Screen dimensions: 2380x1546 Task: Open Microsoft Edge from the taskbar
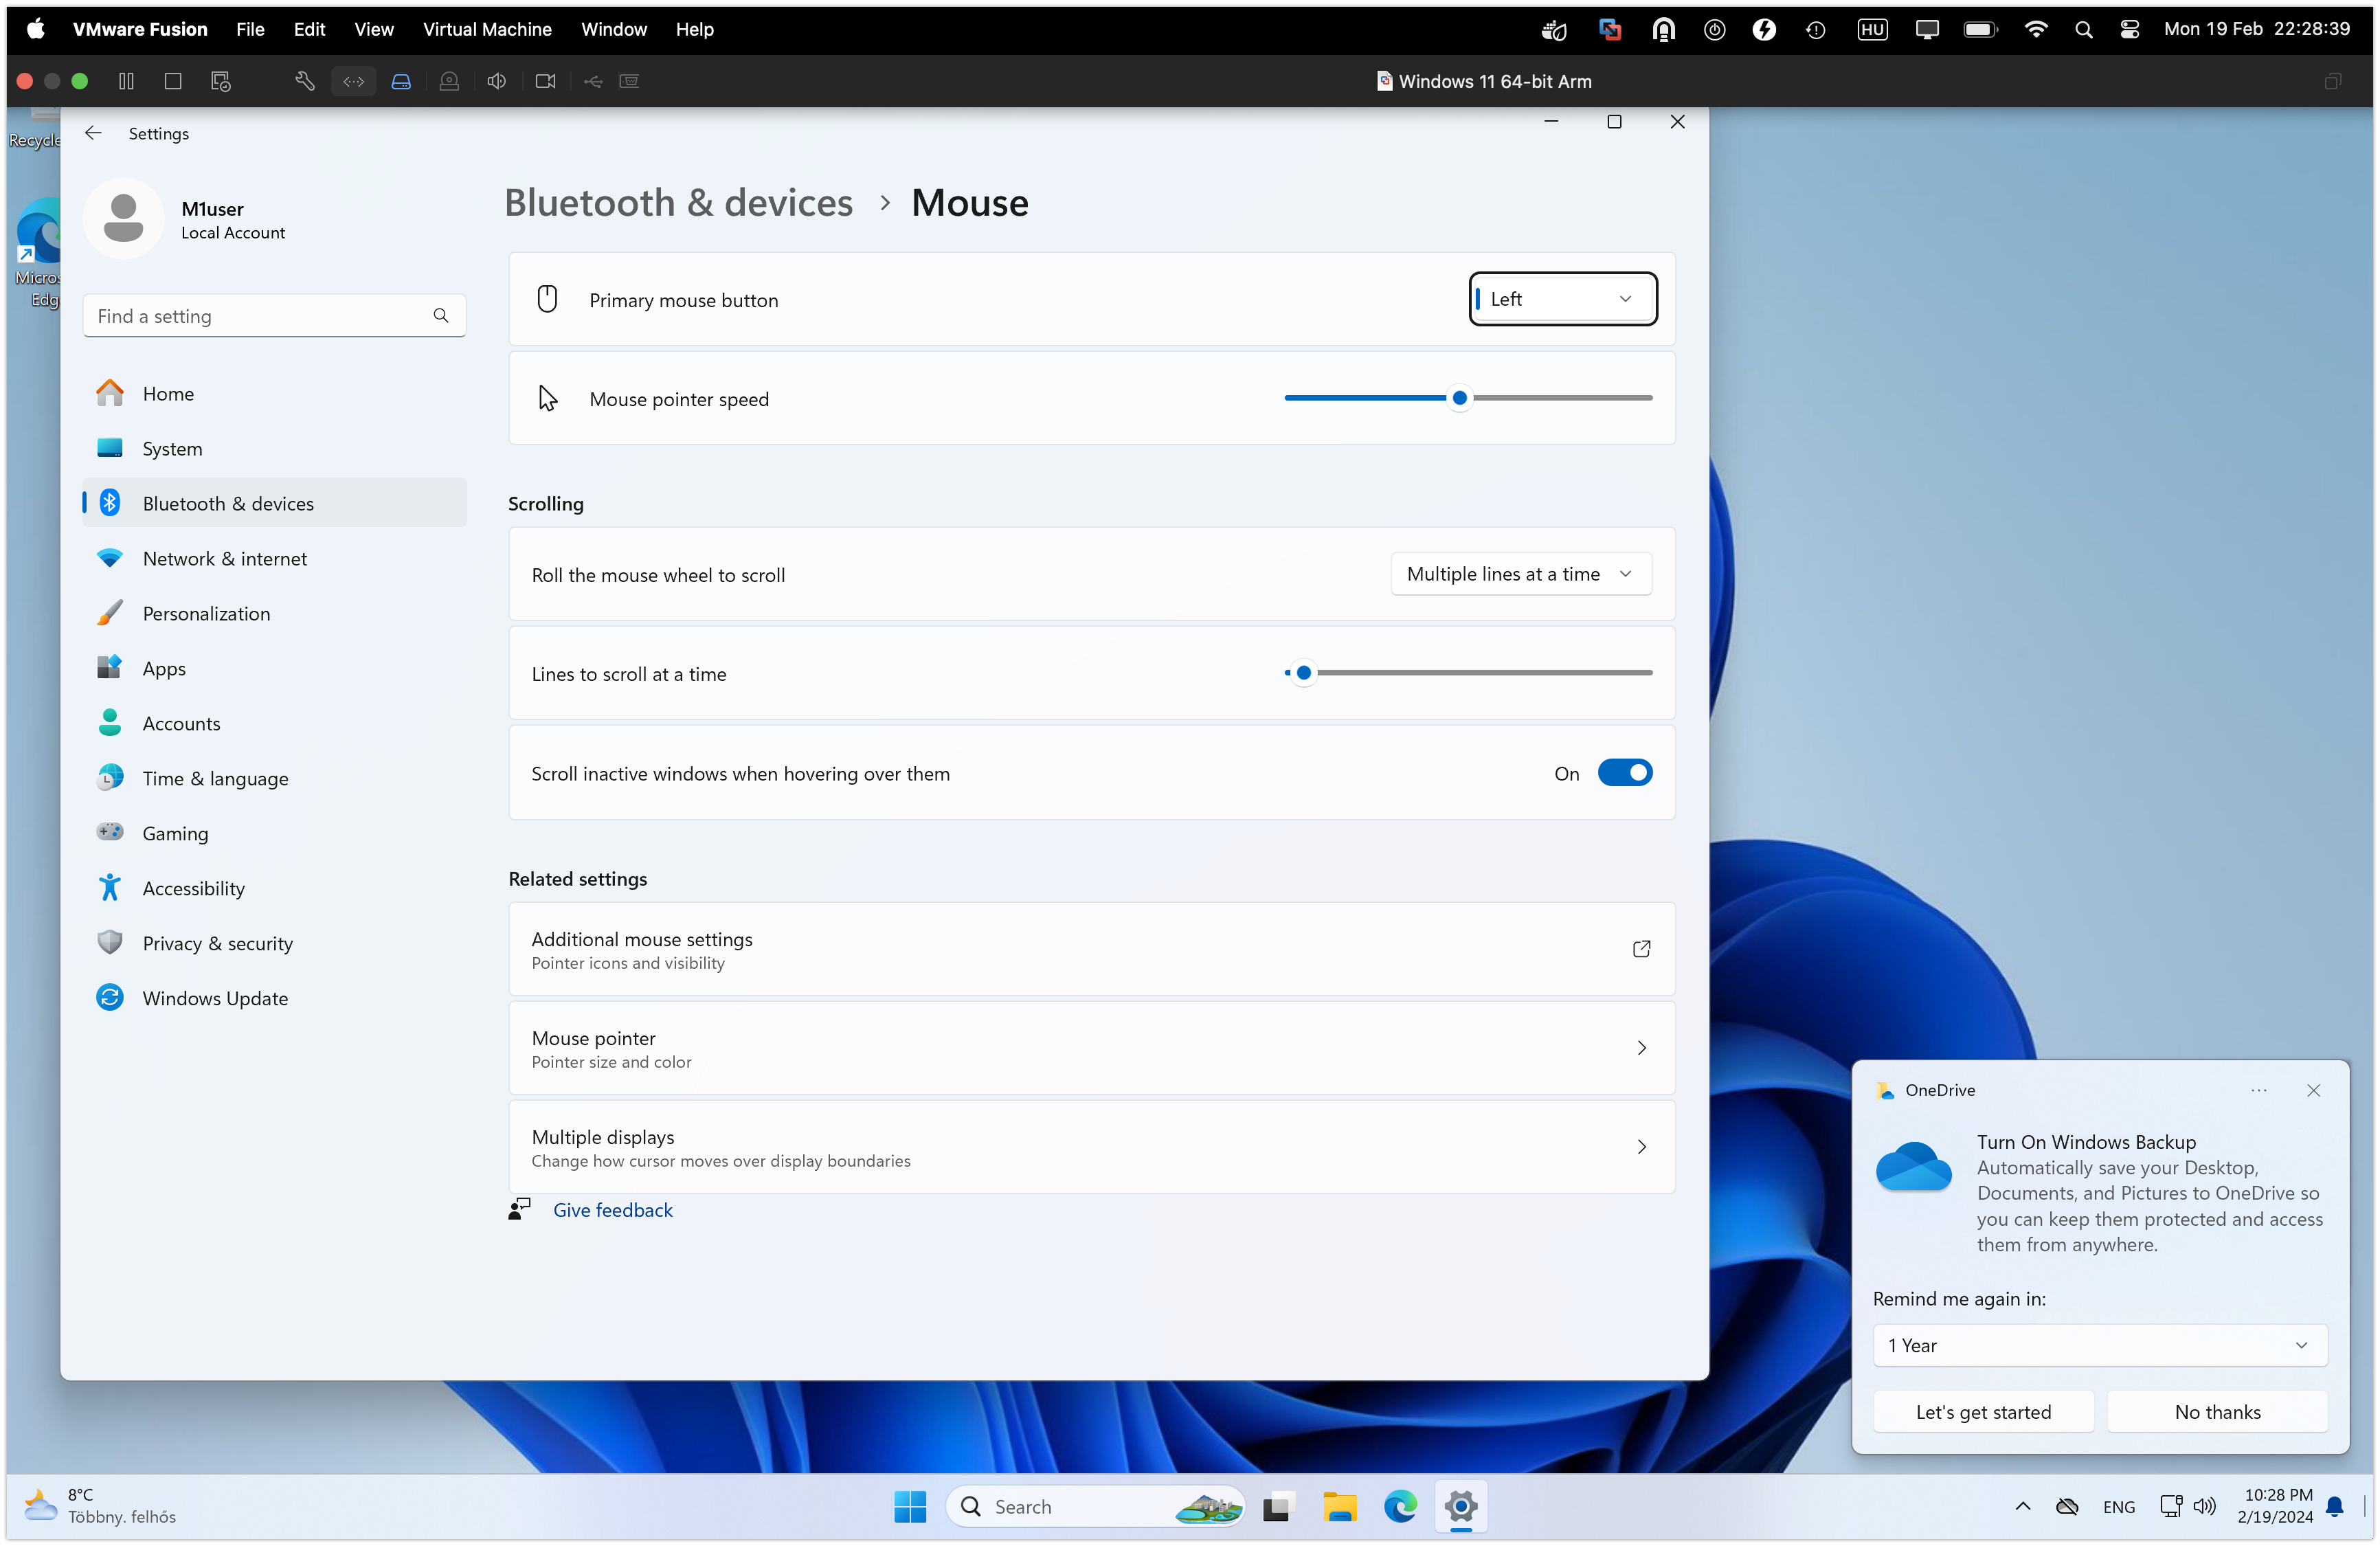click(x=1400, y=1507)
